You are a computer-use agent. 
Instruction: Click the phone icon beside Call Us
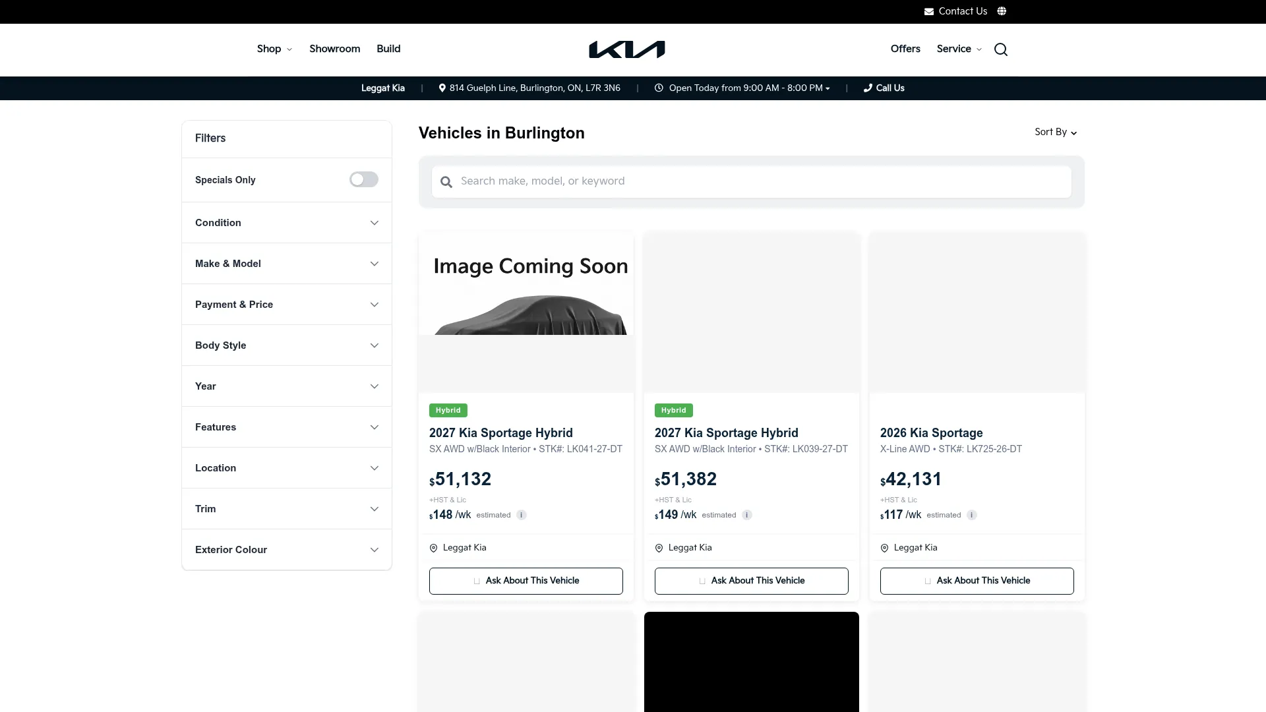click(868, 88)
